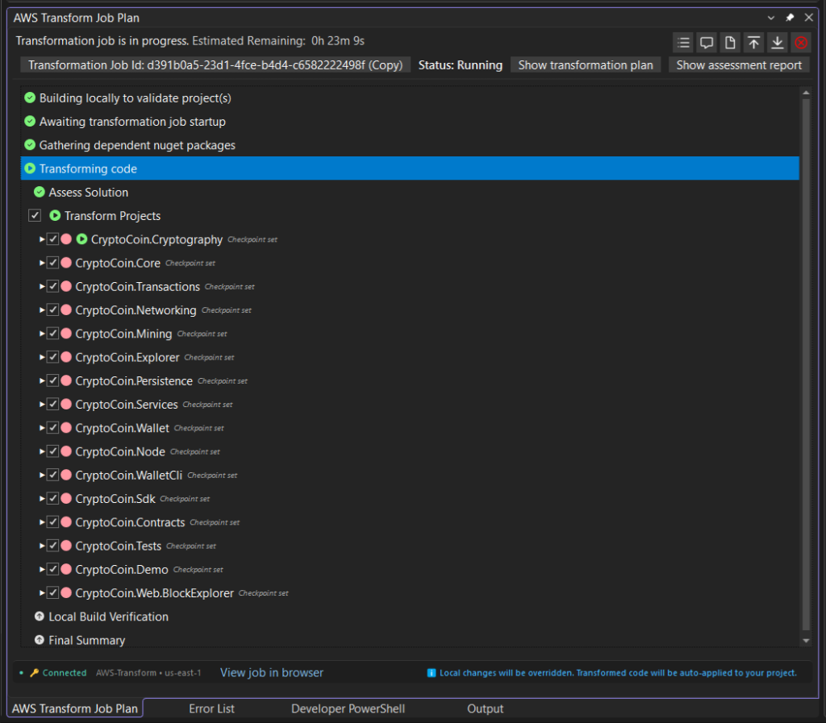Click the scrollbar down arrow in the job plan list
The width and height of the screenshot is (826, 723).
point(806,641)
